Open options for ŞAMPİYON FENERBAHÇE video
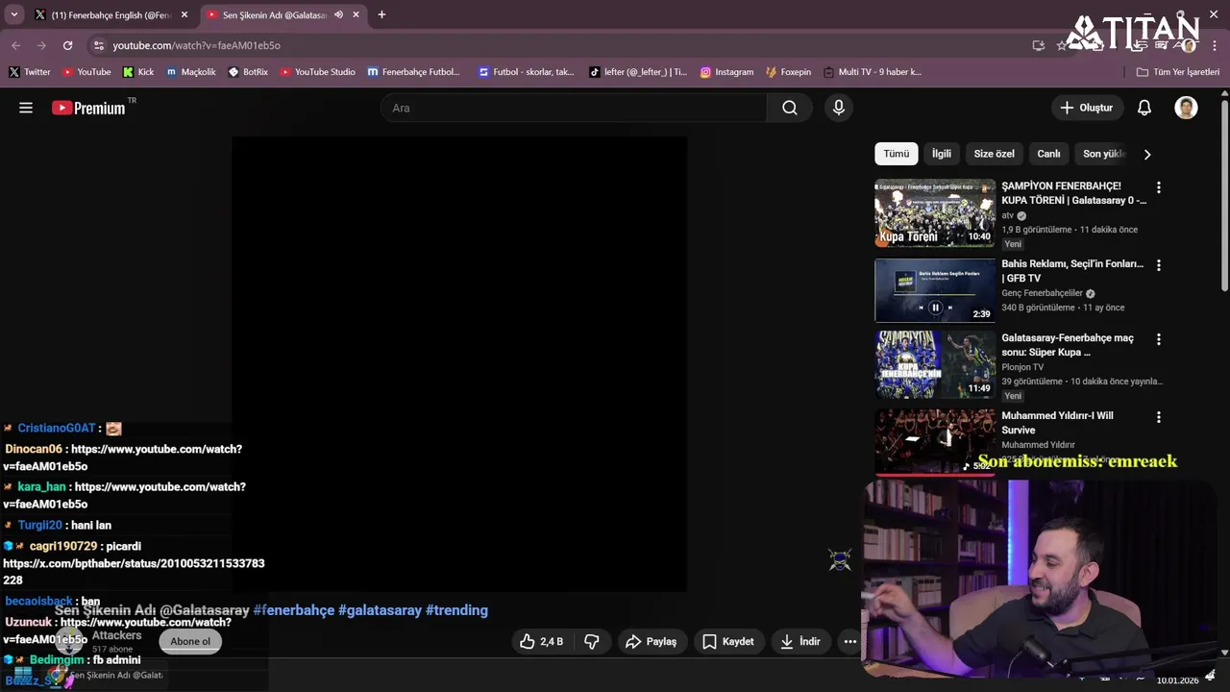 tap(1158, 187)
